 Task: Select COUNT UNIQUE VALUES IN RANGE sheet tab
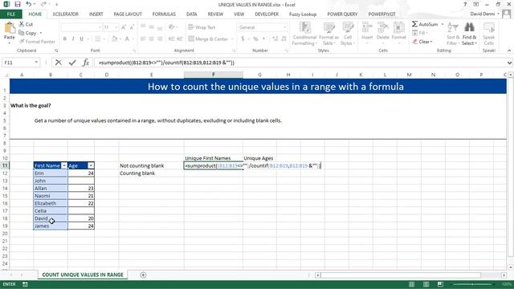point(83,275)
